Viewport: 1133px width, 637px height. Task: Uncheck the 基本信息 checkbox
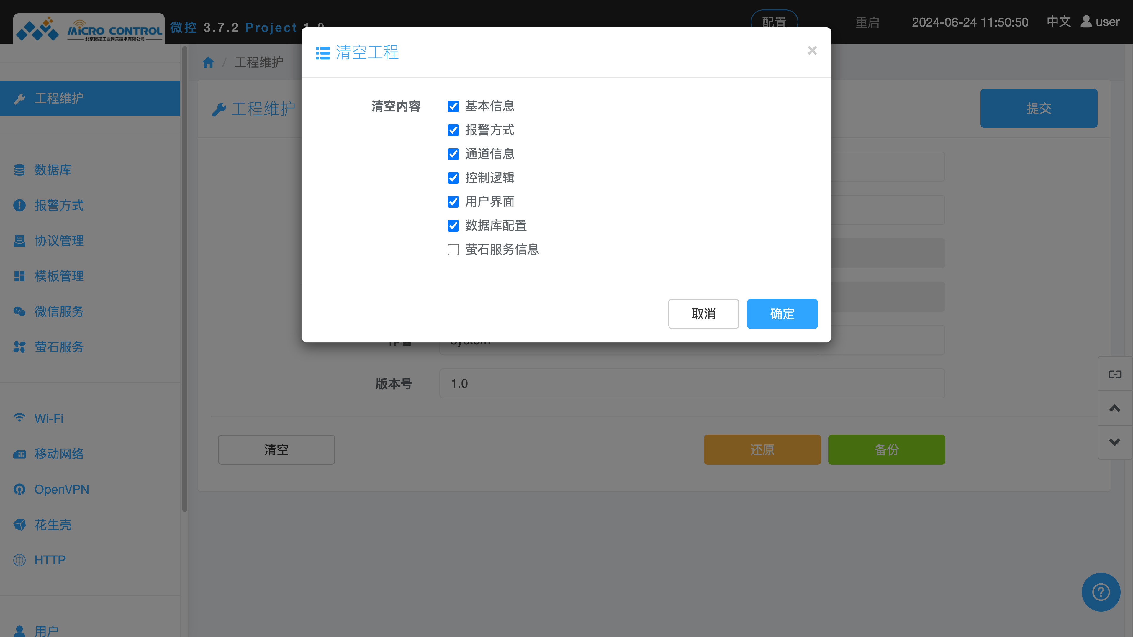(453, 106)
